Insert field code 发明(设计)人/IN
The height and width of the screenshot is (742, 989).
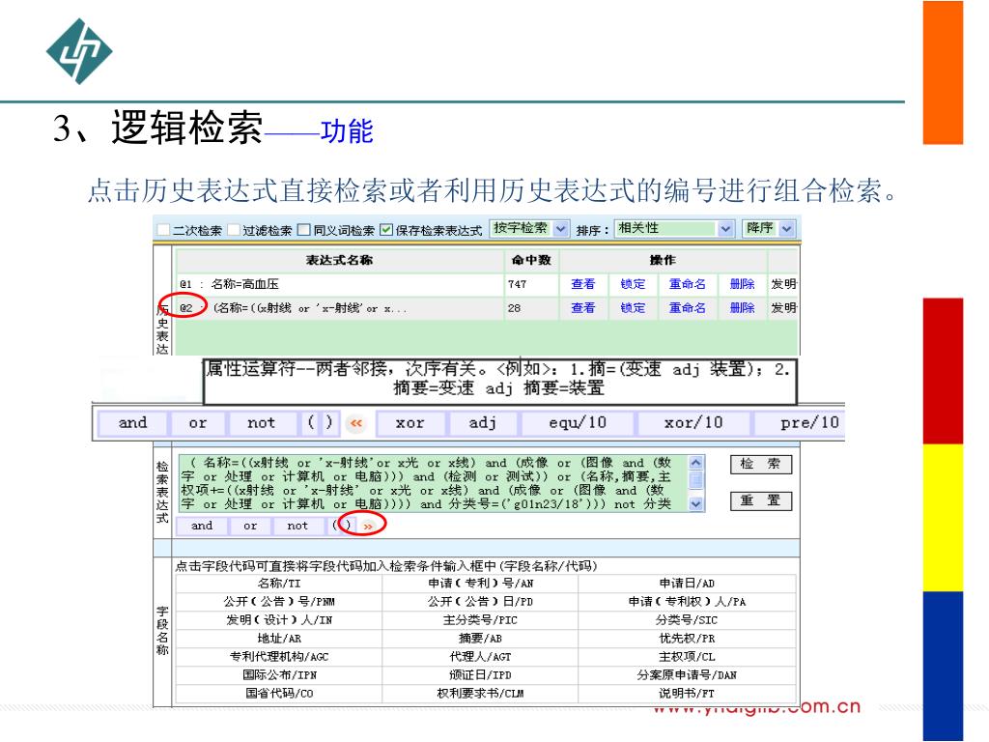(x=279, y=620)
